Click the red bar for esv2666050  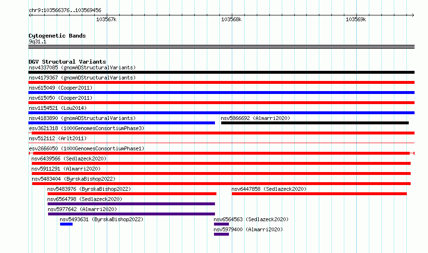(x=221, y=153)
